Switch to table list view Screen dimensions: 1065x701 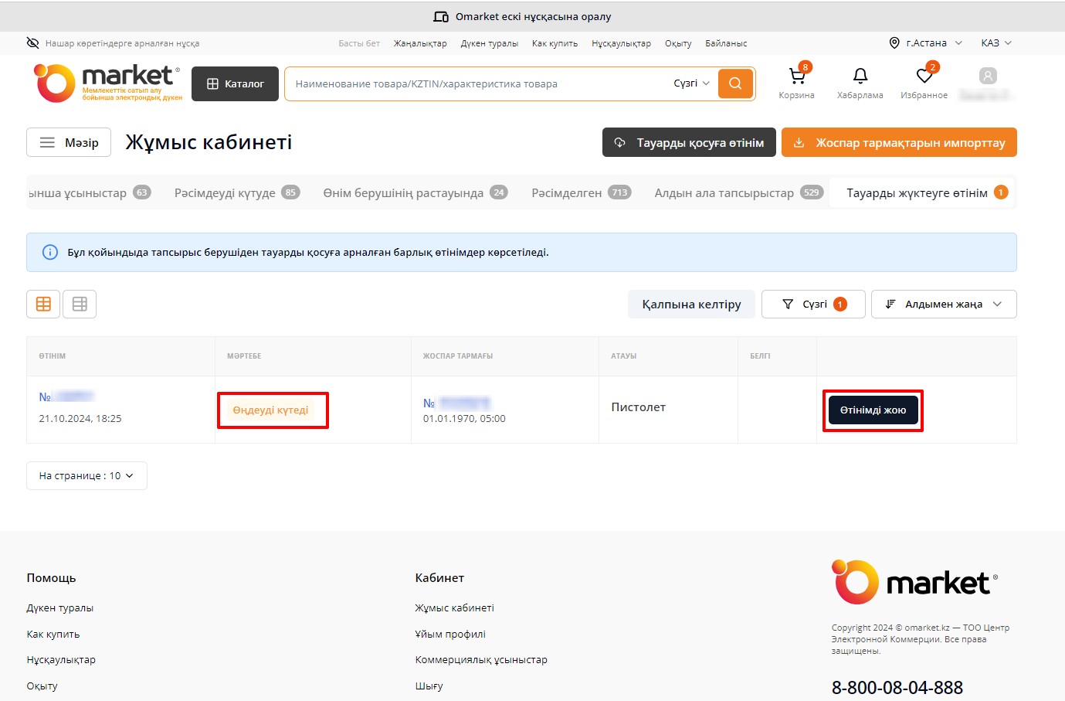pos(80,304)
